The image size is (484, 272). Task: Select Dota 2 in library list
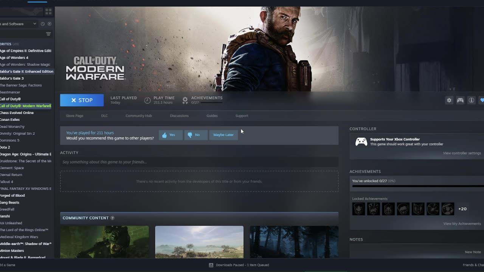pos(5,147)
